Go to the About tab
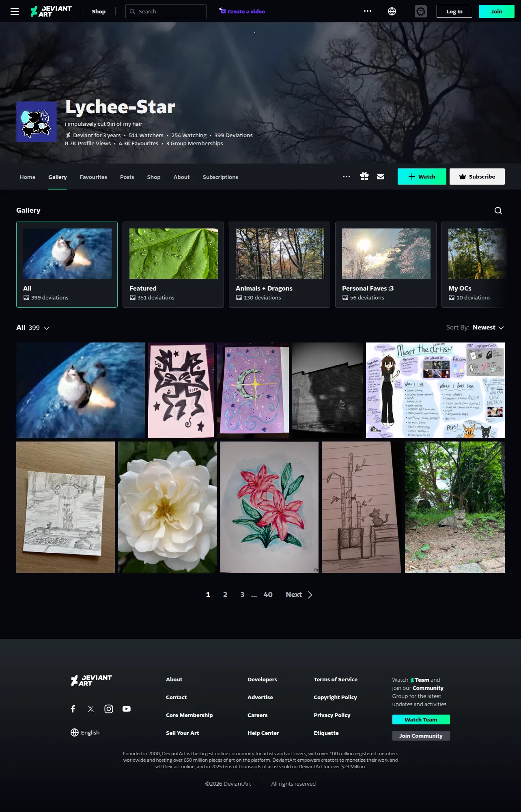 181,177
